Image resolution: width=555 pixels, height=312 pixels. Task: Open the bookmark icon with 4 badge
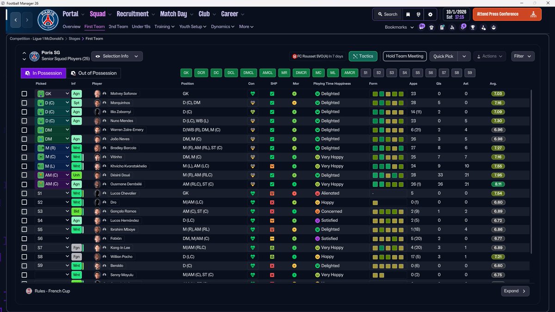coord(463,27)
